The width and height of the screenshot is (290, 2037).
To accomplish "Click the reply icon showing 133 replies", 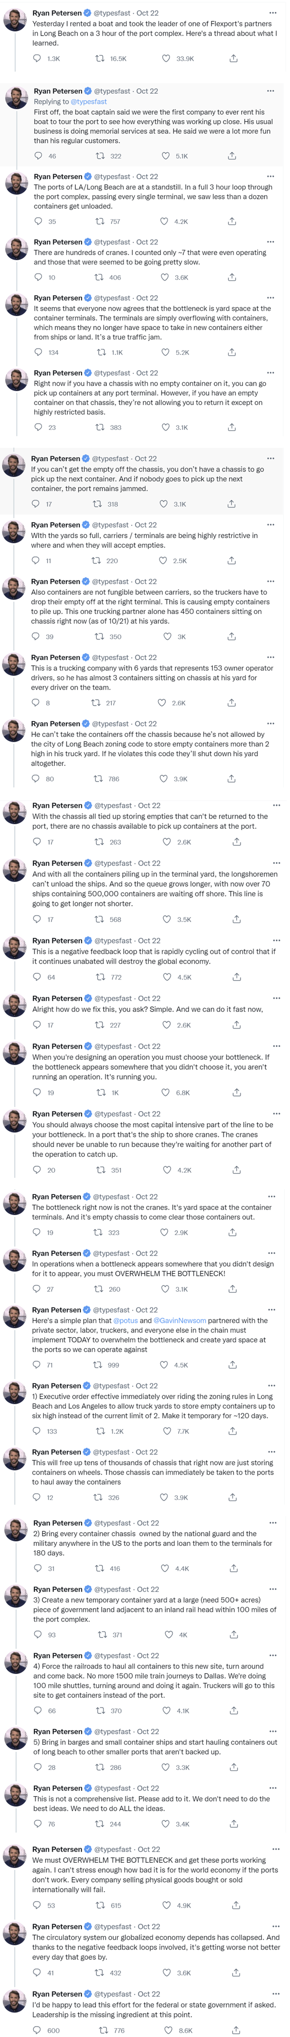I will click(x=37, y=1431).
